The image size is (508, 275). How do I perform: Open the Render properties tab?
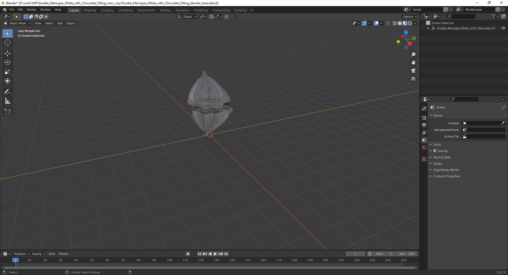(424, 118)
